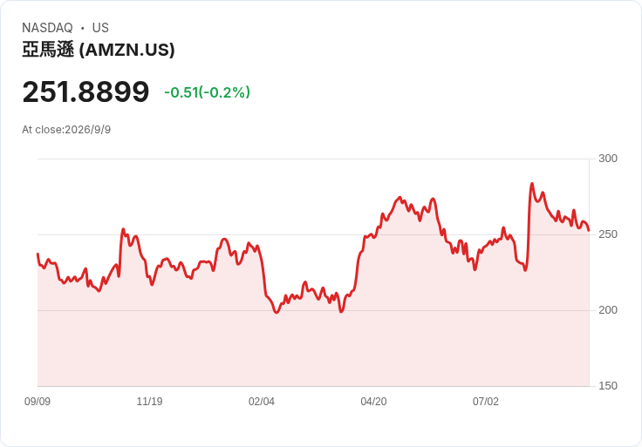
Task: Click the highest peak of the price line
Action: coord(532,184)
